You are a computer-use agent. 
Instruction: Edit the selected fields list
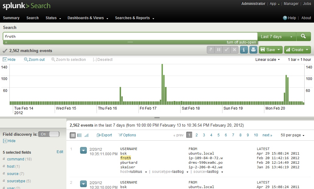pos(60,152)
